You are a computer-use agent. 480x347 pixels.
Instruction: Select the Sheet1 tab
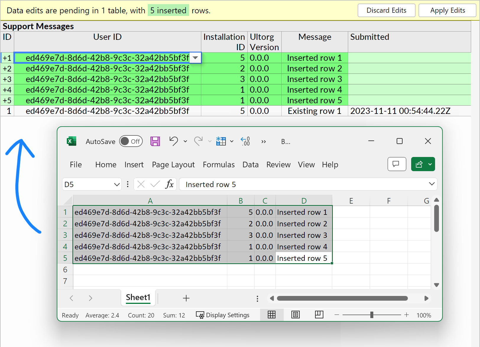point(138,298)
